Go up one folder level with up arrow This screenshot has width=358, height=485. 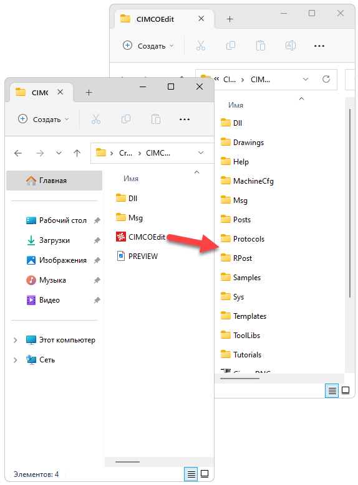click(77, 153)
